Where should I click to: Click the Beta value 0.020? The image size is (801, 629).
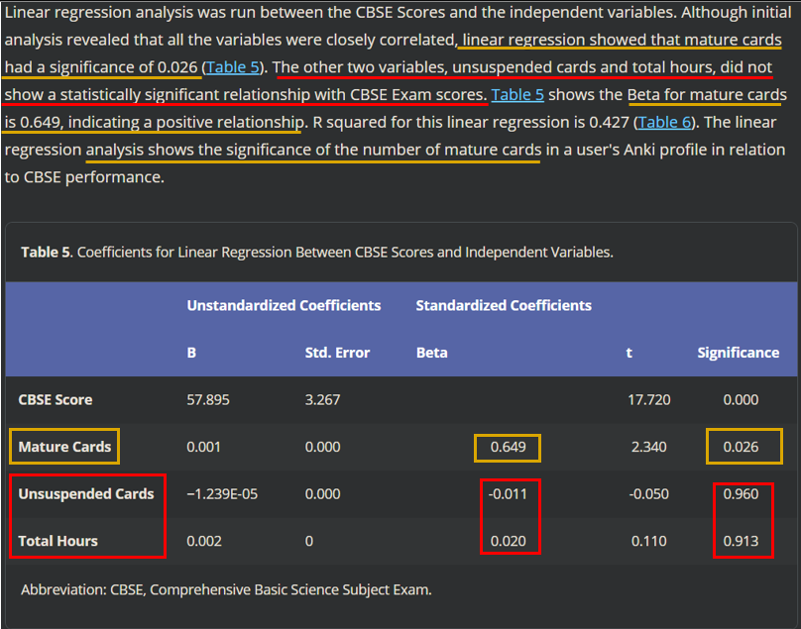[x=508, y=541]
